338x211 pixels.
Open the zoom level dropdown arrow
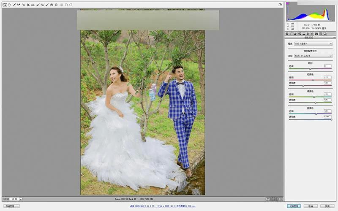(21, 199)
